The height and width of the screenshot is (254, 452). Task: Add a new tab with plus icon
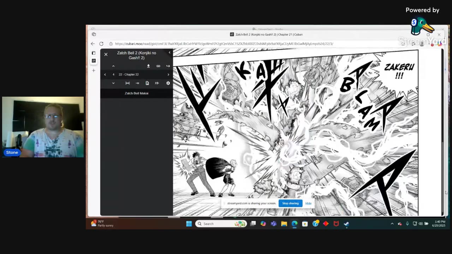[x=94, y=71]
